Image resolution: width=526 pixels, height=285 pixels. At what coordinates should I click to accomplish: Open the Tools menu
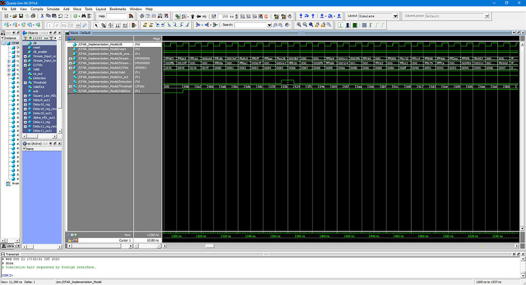[88, 9]
